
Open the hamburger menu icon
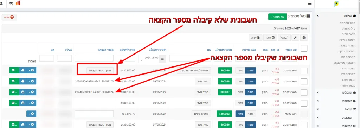pyautogui.click(x=310, y=3)
